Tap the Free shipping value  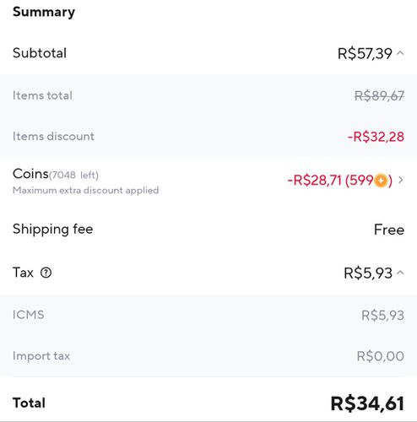tap(389, 230)
